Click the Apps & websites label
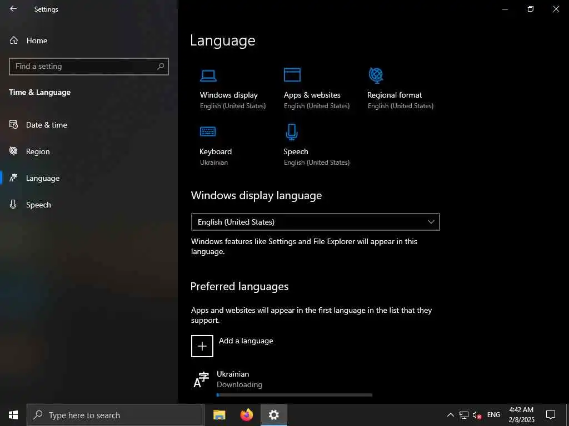Screen dimensions: 569x426 click(312, 95)
